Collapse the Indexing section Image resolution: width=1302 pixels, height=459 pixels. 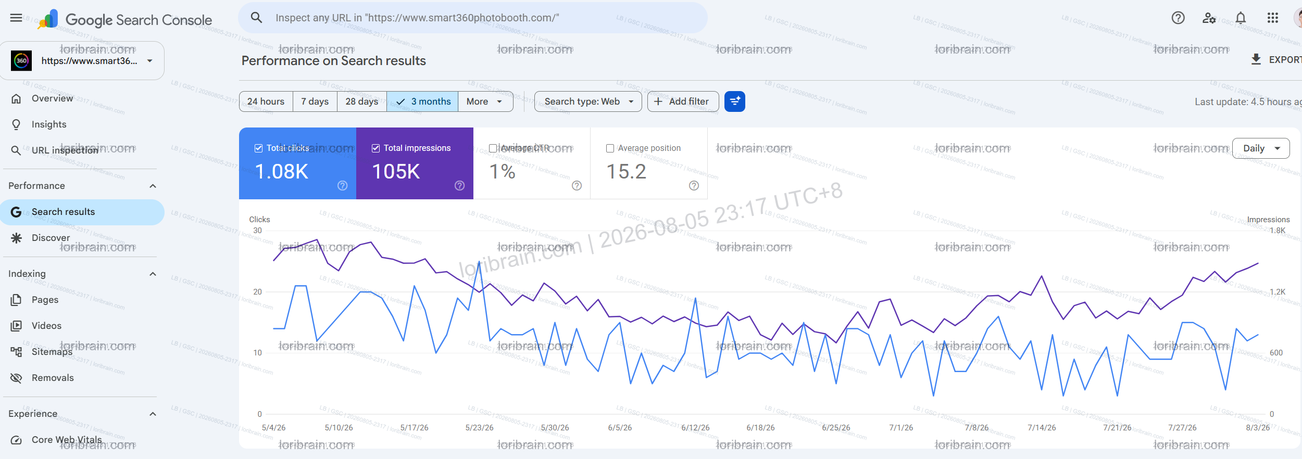153,274
